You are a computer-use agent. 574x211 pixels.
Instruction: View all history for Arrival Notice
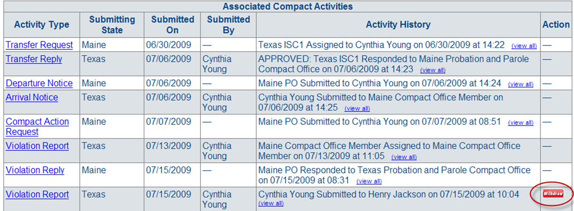pyautogui.click(x=357, y=108)
